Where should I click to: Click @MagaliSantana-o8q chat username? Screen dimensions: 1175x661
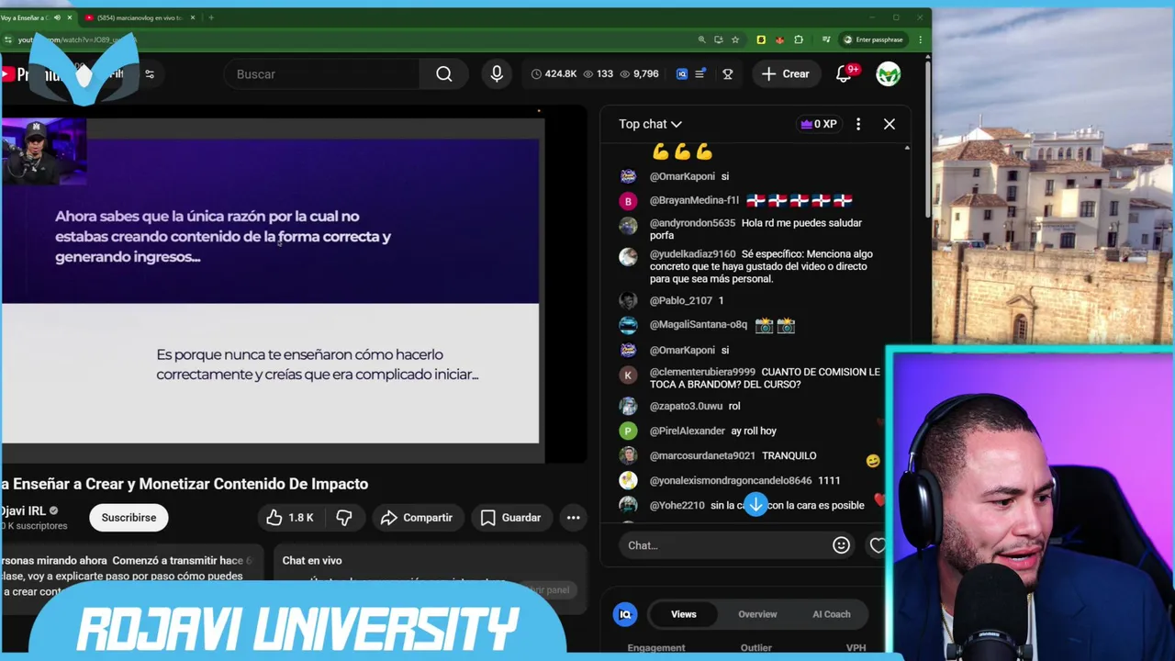[699, 324]
